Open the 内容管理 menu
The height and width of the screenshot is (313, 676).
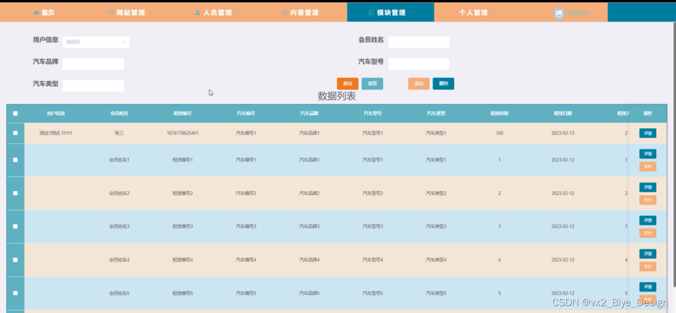coord(304,12)
